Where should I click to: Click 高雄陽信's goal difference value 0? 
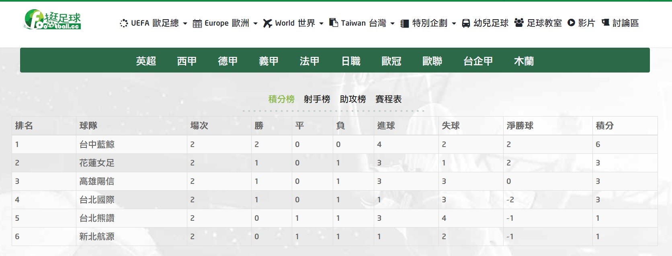point(509,181)
